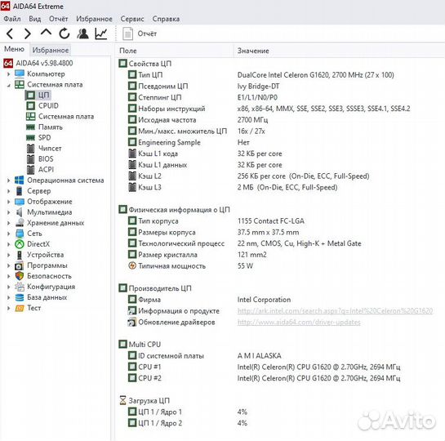Viewport: 445px width, 441px height.
Task: Click the Отображение monitor icon
Action: (20, 202)
